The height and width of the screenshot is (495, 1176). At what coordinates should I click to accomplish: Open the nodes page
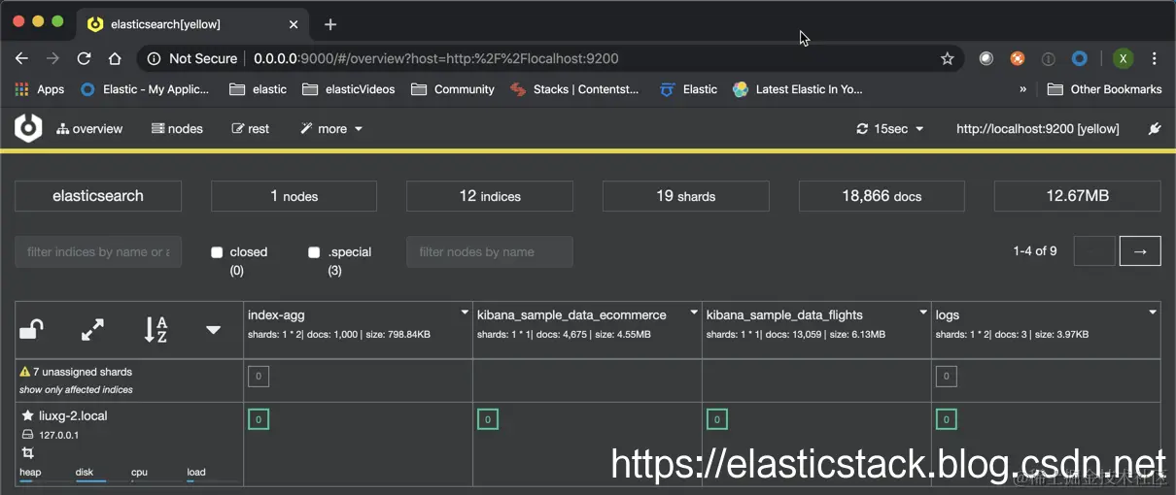177,128
